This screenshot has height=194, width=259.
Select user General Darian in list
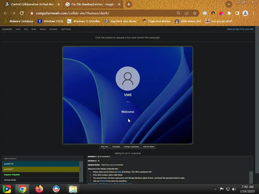(41, 180)
